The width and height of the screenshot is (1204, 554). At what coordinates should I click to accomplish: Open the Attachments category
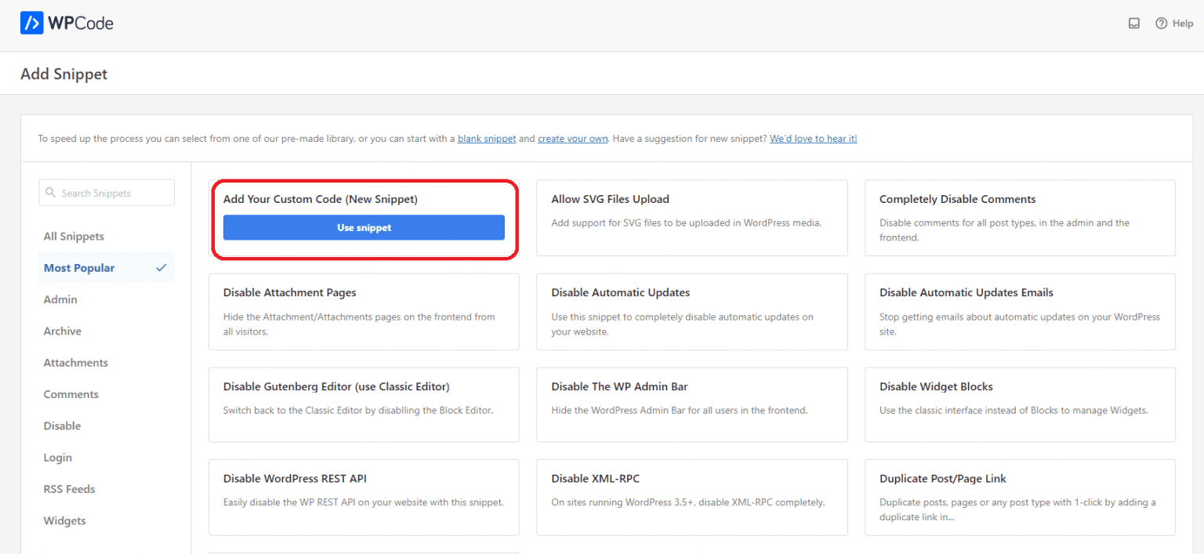[75, 362]
